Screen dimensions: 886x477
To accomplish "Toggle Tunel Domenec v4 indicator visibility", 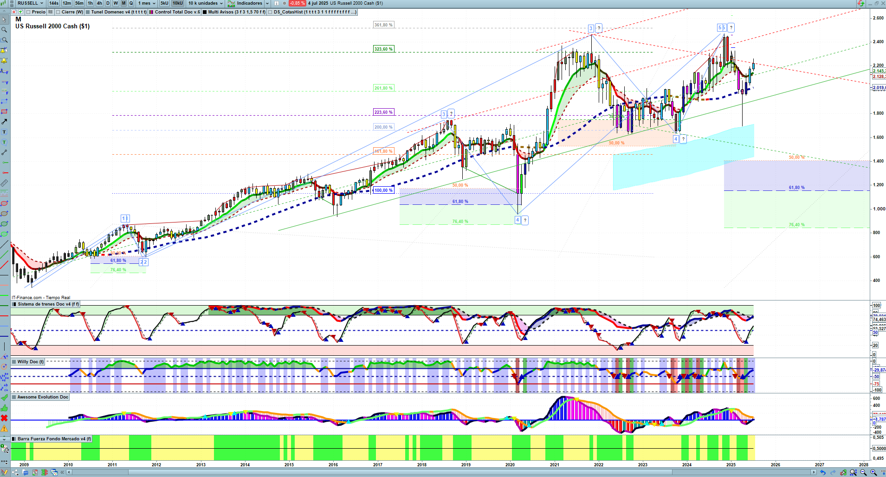I will coord(88,12).
